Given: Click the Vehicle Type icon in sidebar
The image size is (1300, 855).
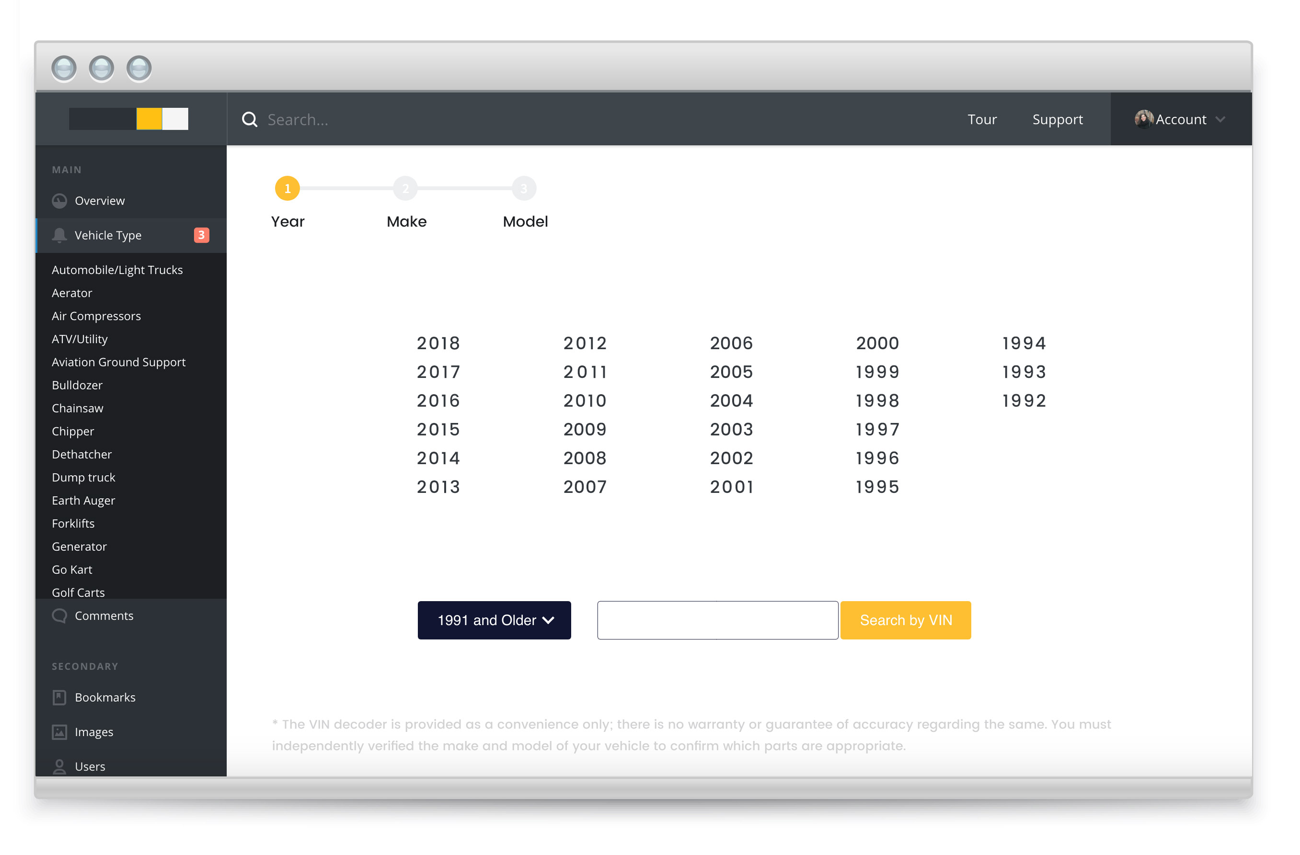Looking at the screenshot, I should [x=59, y=236].
